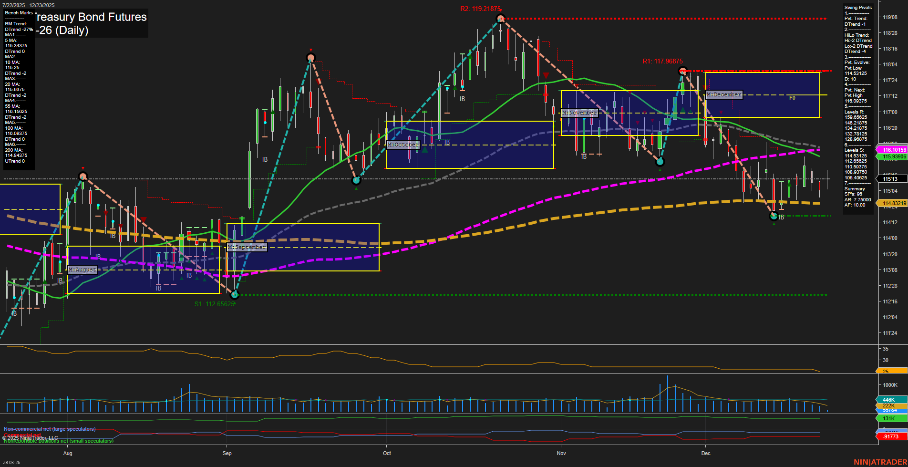The width and height of the screenshot is (908, 467).
Task: Click the S1: 112.65625 swing low pivot circle
Action: (x=234, y=295)
